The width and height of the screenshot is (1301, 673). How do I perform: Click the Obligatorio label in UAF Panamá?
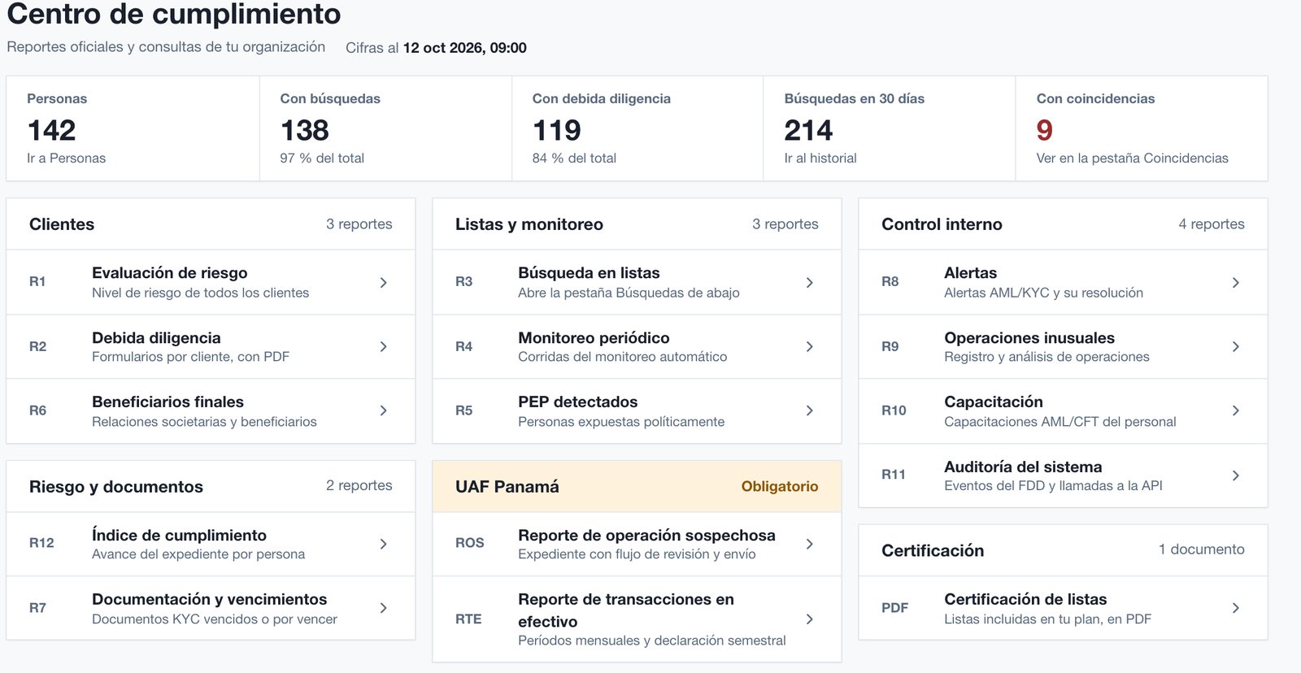[780, 486]
